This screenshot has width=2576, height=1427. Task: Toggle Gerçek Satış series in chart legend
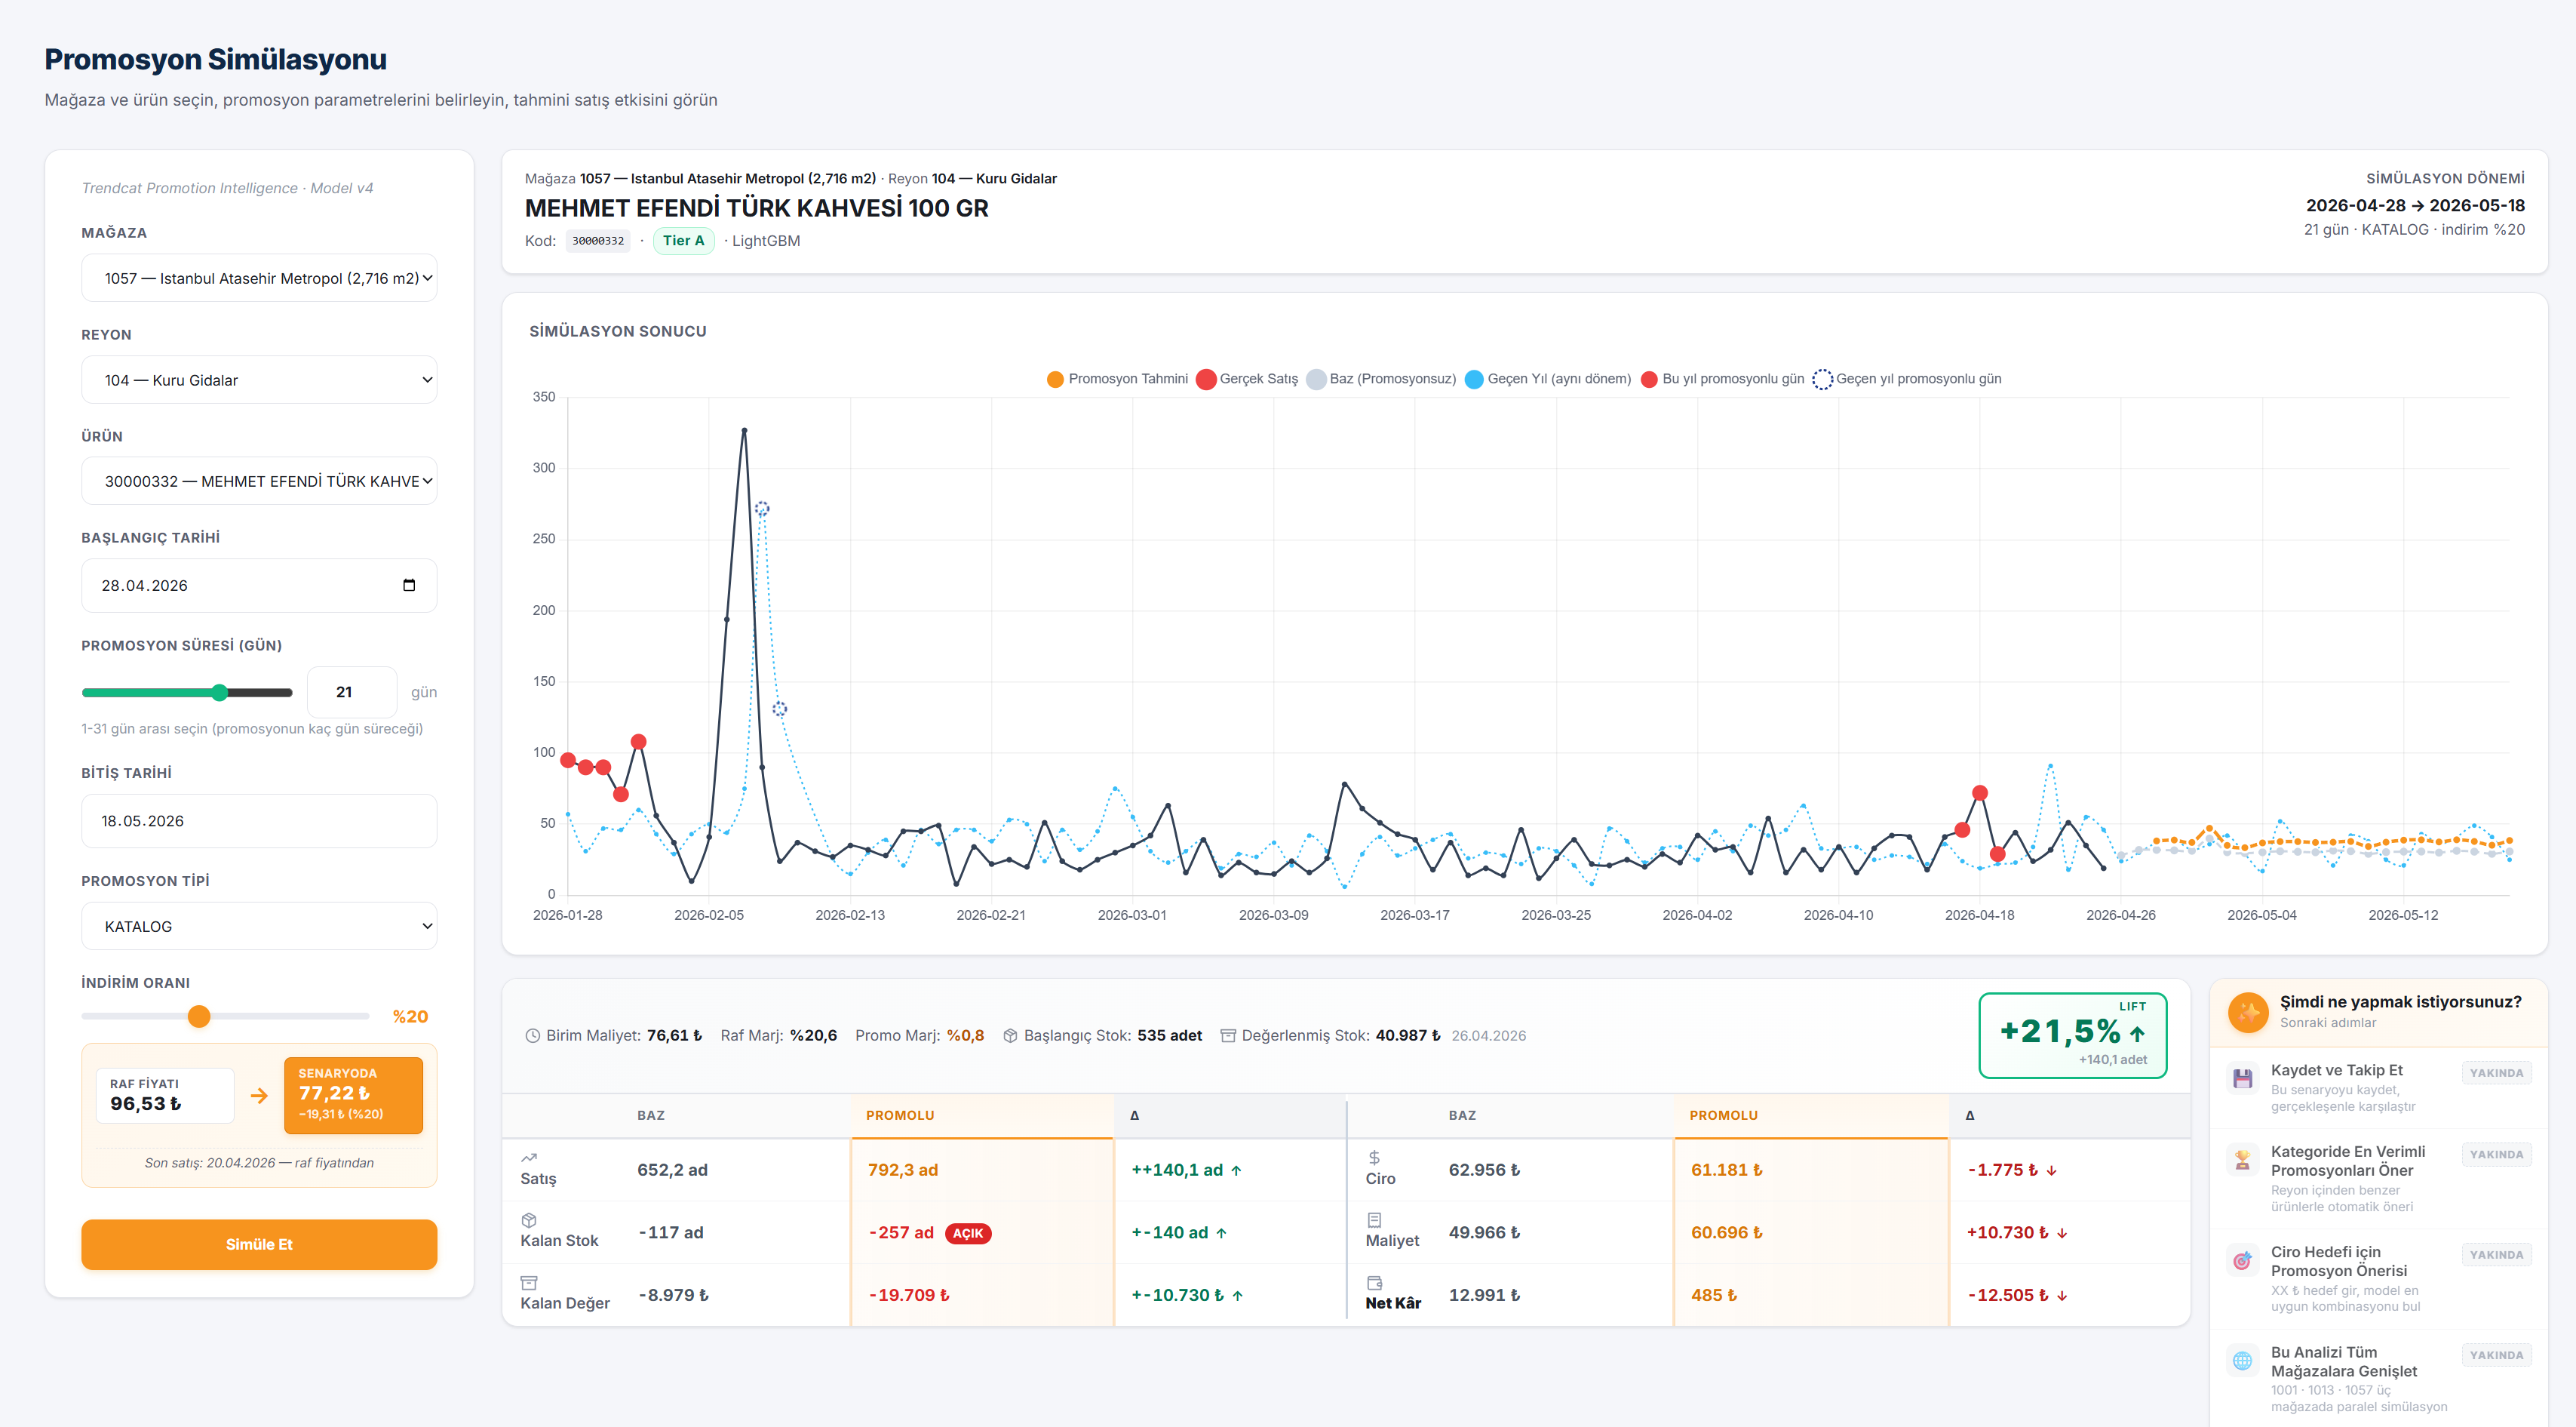(1247, 380)
